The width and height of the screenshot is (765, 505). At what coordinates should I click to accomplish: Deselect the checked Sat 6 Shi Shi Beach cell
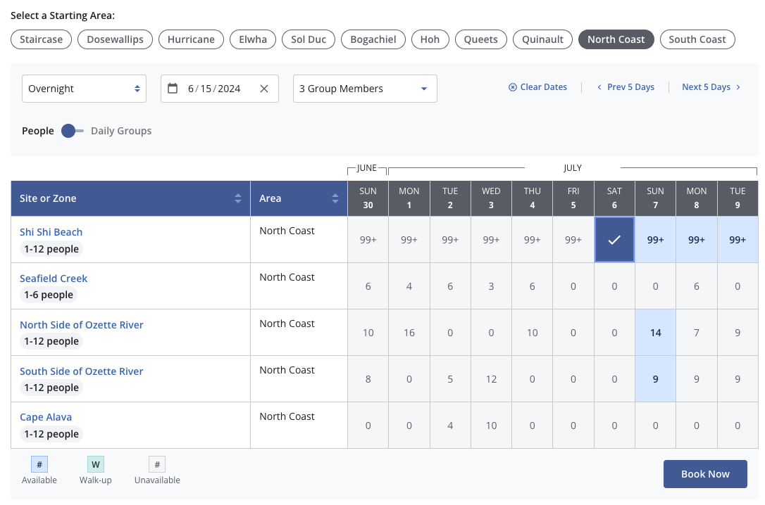coord(614,240)
